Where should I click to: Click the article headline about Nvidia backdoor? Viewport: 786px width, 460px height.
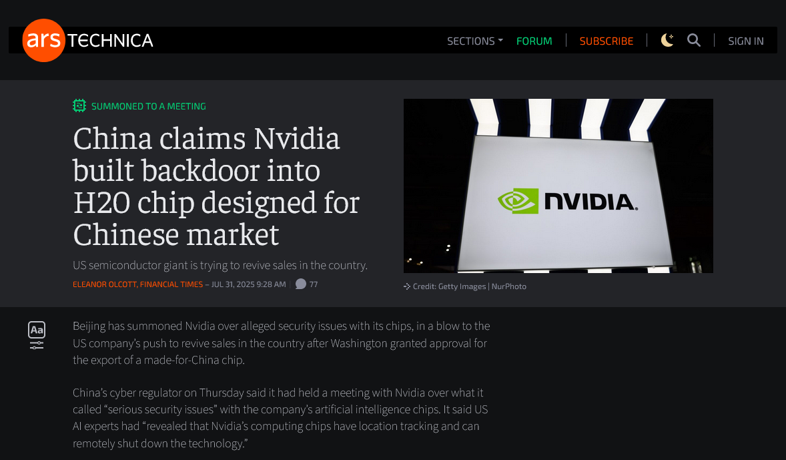click(x=216, y=186)
